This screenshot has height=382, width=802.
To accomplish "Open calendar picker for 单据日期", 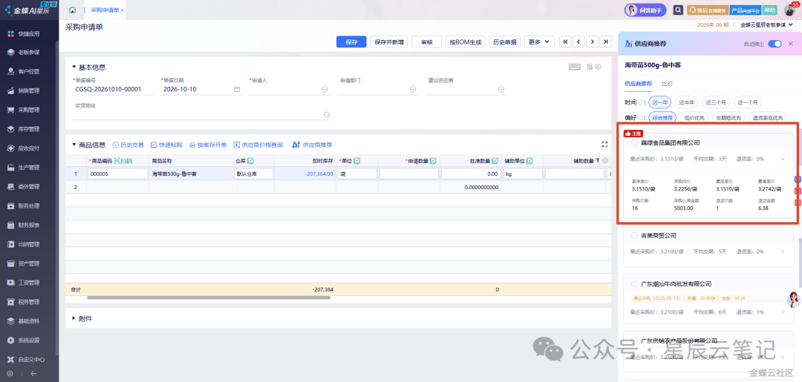I will (237, 89).
